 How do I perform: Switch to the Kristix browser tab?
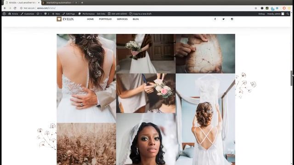tap(22, 3)
